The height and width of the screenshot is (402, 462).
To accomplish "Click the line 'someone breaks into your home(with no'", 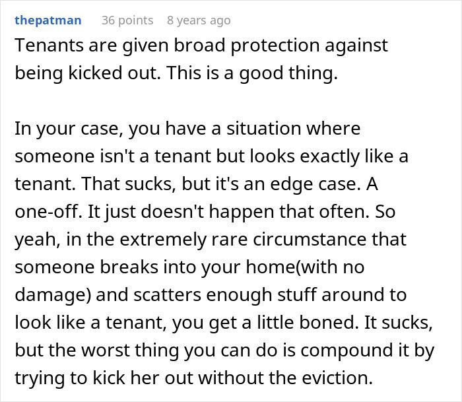I will (x=189, y=267).
